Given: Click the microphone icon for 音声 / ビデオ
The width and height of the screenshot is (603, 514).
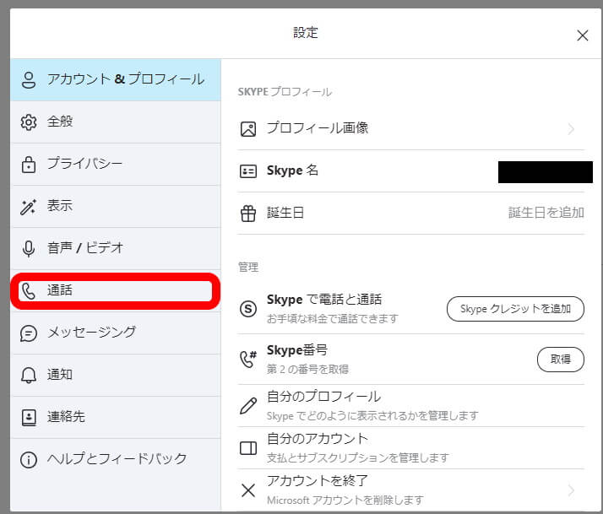Looking at the screenshot, I should pos(29,248).
